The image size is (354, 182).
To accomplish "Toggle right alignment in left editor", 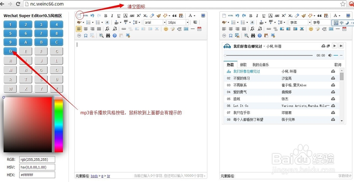I will 92,29.
